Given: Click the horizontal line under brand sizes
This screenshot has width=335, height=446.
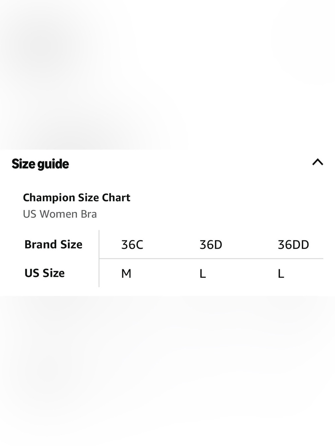Looking at the screenshot, I should (211, 259).
